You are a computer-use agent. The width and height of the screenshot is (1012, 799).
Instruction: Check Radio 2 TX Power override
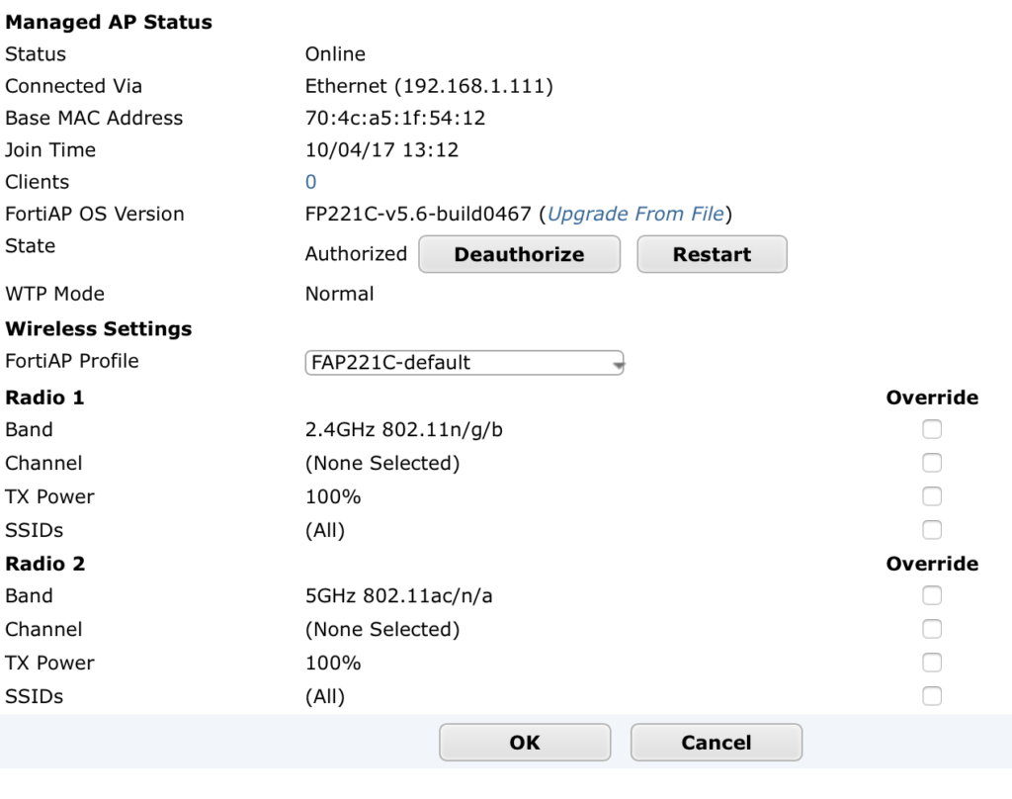(931, 663)
